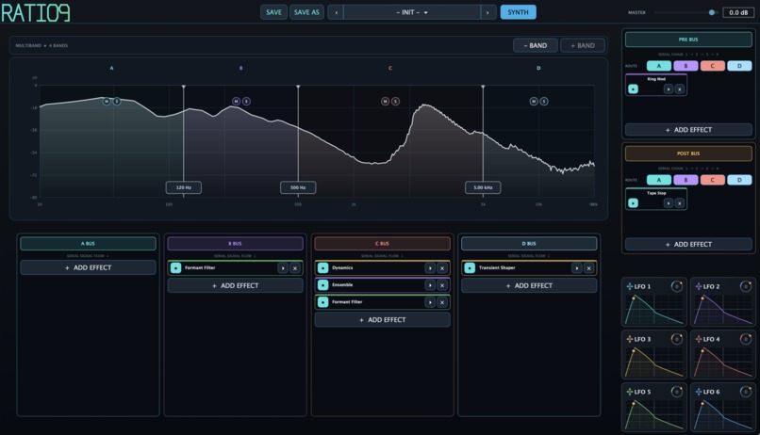Add an effect to A Bus
This screenshot has height=435, width=760.
[x=88, y=267]
